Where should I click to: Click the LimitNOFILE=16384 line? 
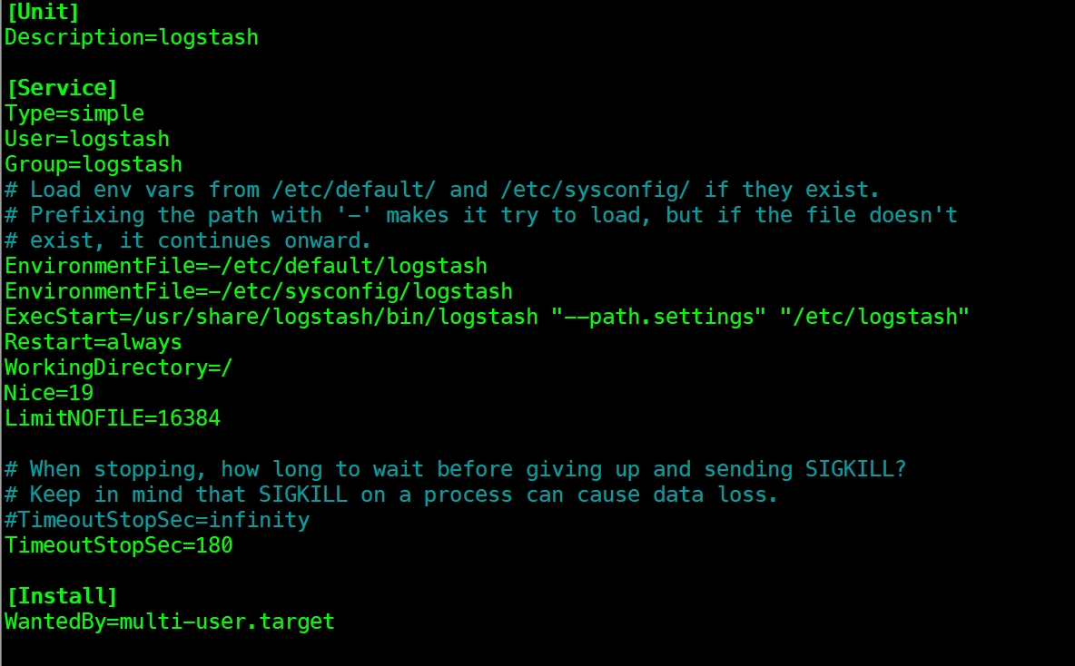click(x=113, y=418)
